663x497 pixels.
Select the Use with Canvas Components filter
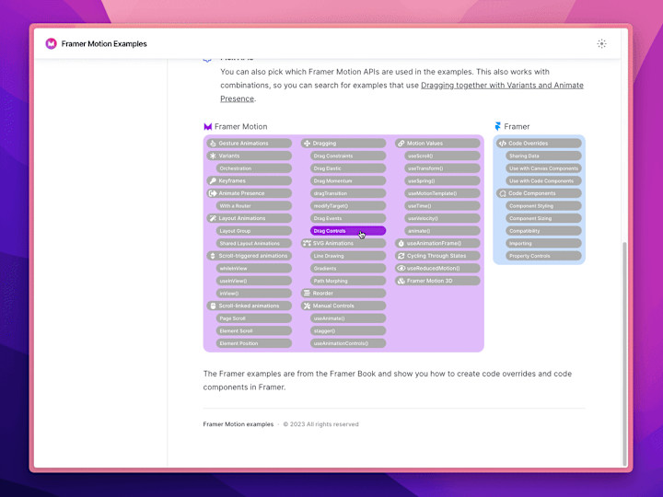544,168
